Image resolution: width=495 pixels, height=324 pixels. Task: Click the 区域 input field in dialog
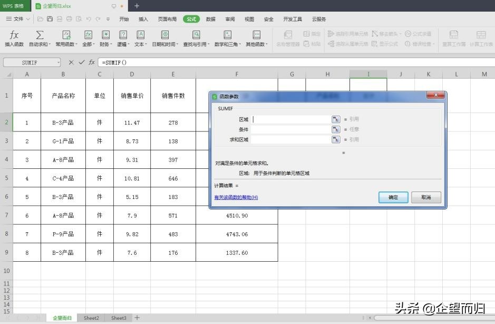[x=291, y=119]
